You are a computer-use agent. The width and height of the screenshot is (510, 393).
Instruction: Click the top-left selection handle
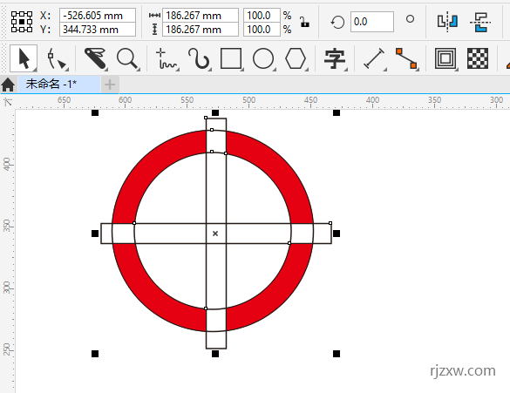[x=95, y=112]
